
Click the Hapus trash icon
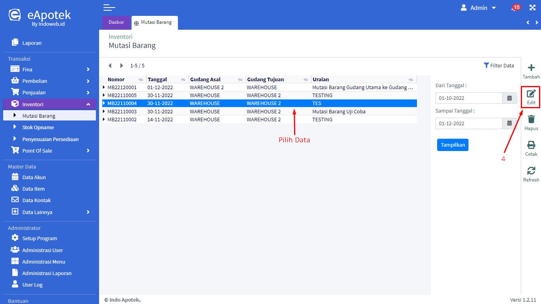(x=531, y=120)
